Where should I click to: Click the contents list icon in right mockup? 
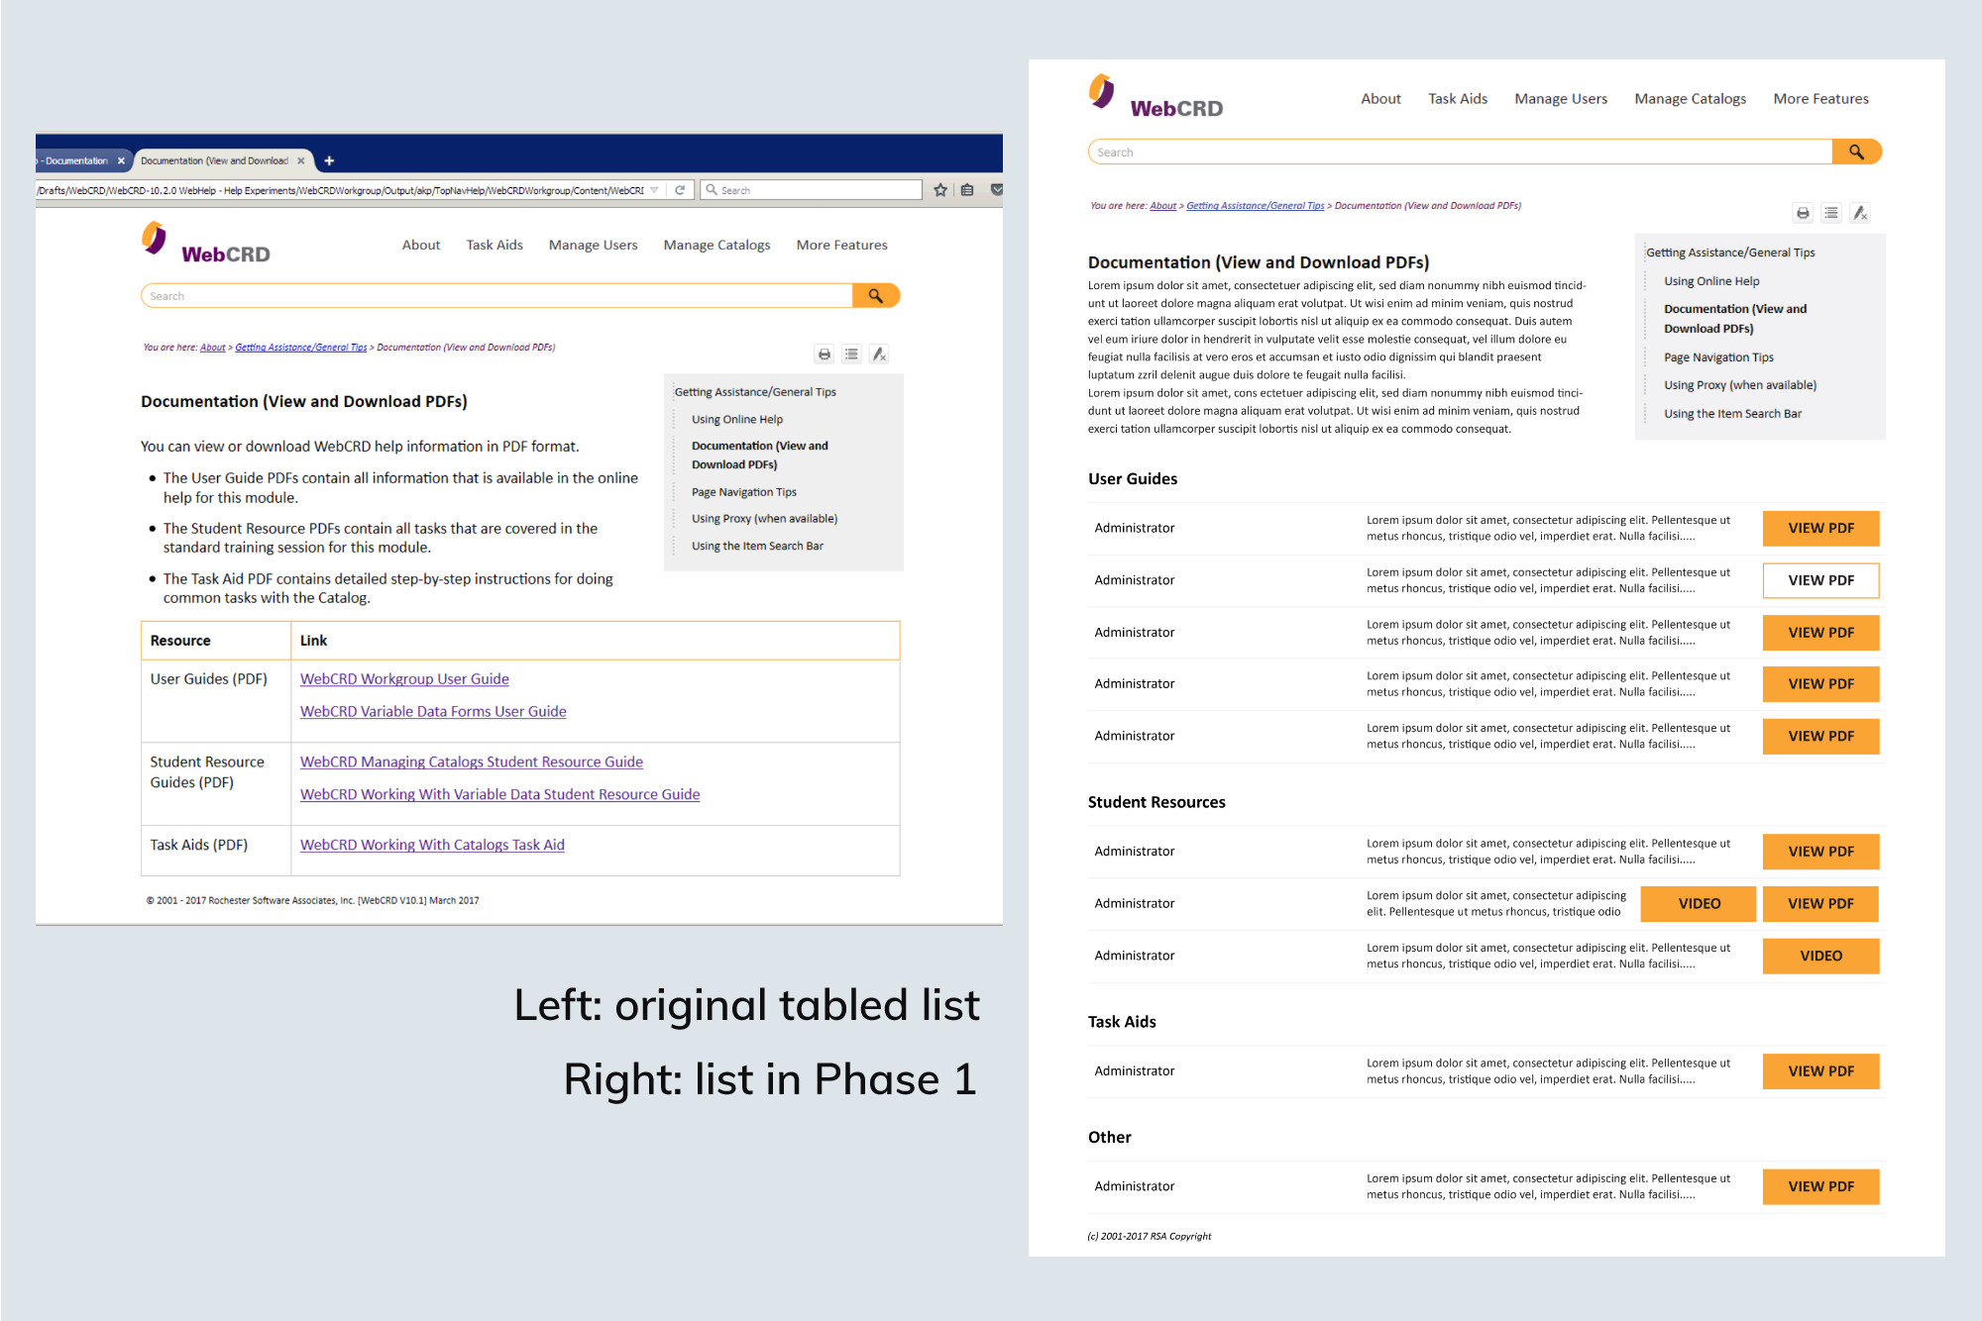pos(1831,213)
